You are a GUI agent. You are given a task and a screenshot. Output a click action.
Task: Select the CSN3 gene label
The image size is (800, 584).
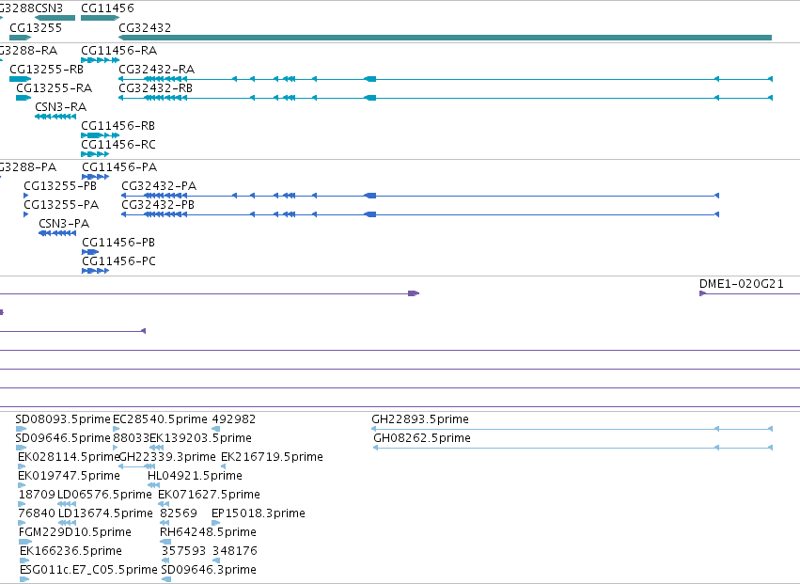tap(49, 8)
